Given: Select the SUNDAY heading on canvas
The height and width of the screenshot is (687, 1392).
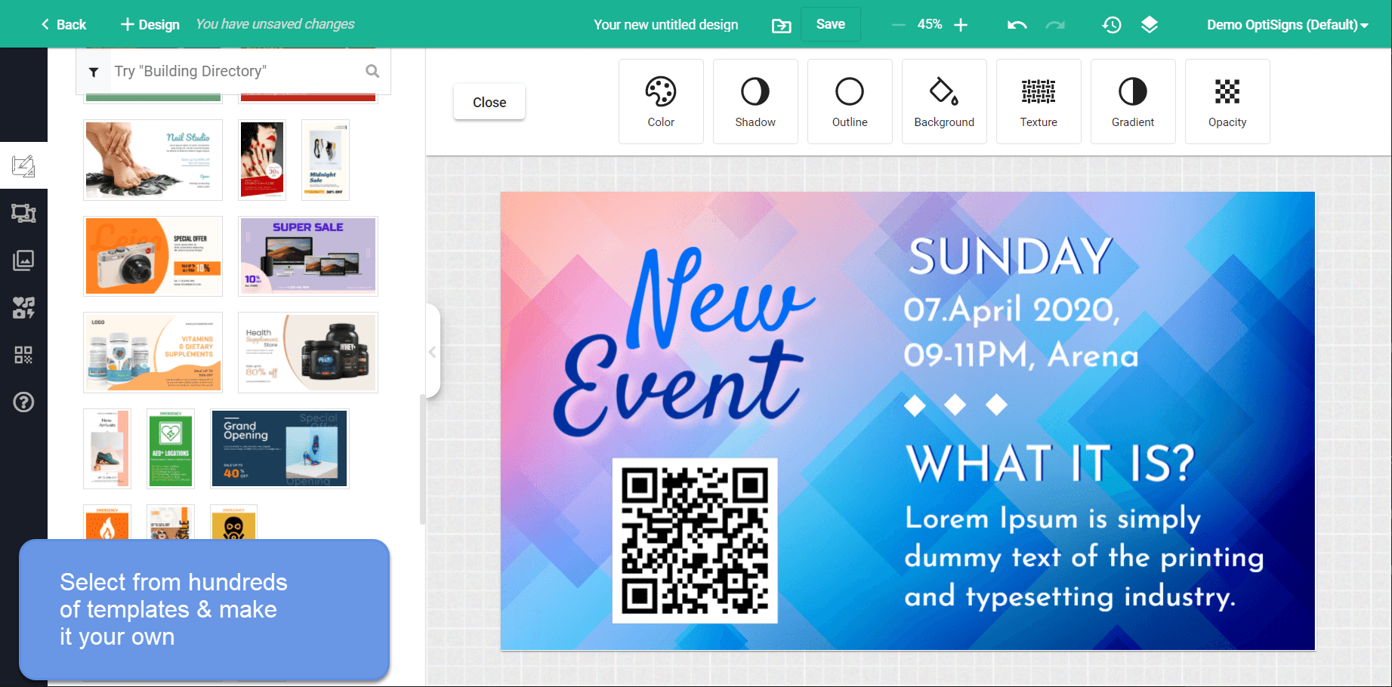Looking at the screenshot, I should (1011, 257).
